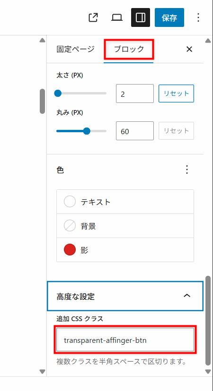Open the 背景 color setting

pyautogui.click(x=125, y=226)
